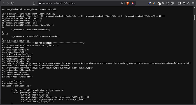Open Brave Shields lion icon
The width and height of the screenshot is (196, 105).
(127, 3)
